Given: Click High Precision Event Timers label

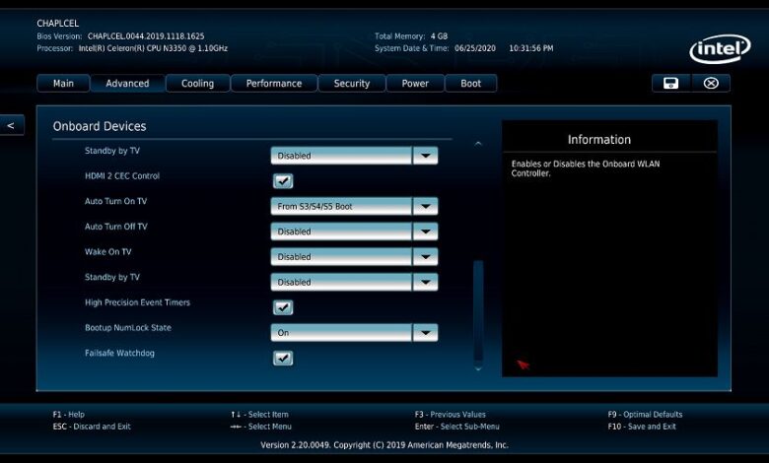Looking at the screenshot, I should coord(137,302).
